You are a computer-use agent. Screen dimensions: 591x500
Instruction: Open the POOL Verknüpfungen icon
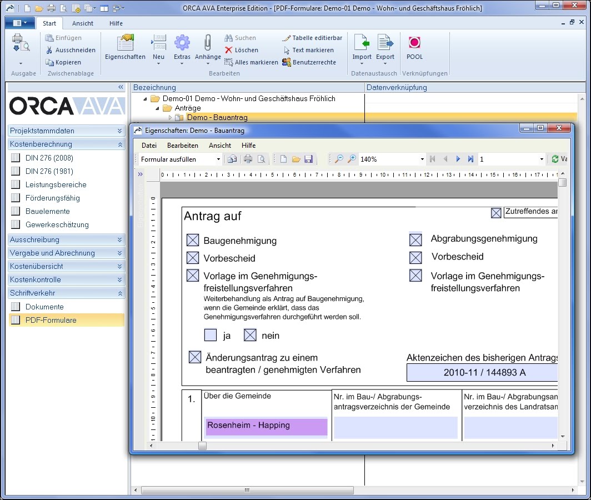point(414,42)
